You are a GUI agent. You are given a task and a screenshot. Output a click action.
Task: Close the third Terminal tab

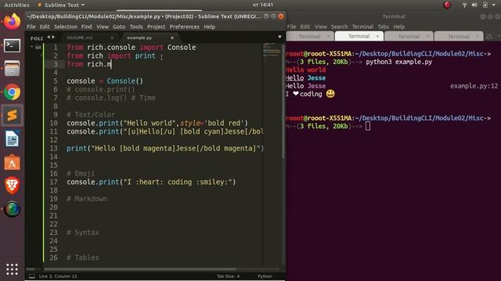pyautogui.click(x=427, y=37)
